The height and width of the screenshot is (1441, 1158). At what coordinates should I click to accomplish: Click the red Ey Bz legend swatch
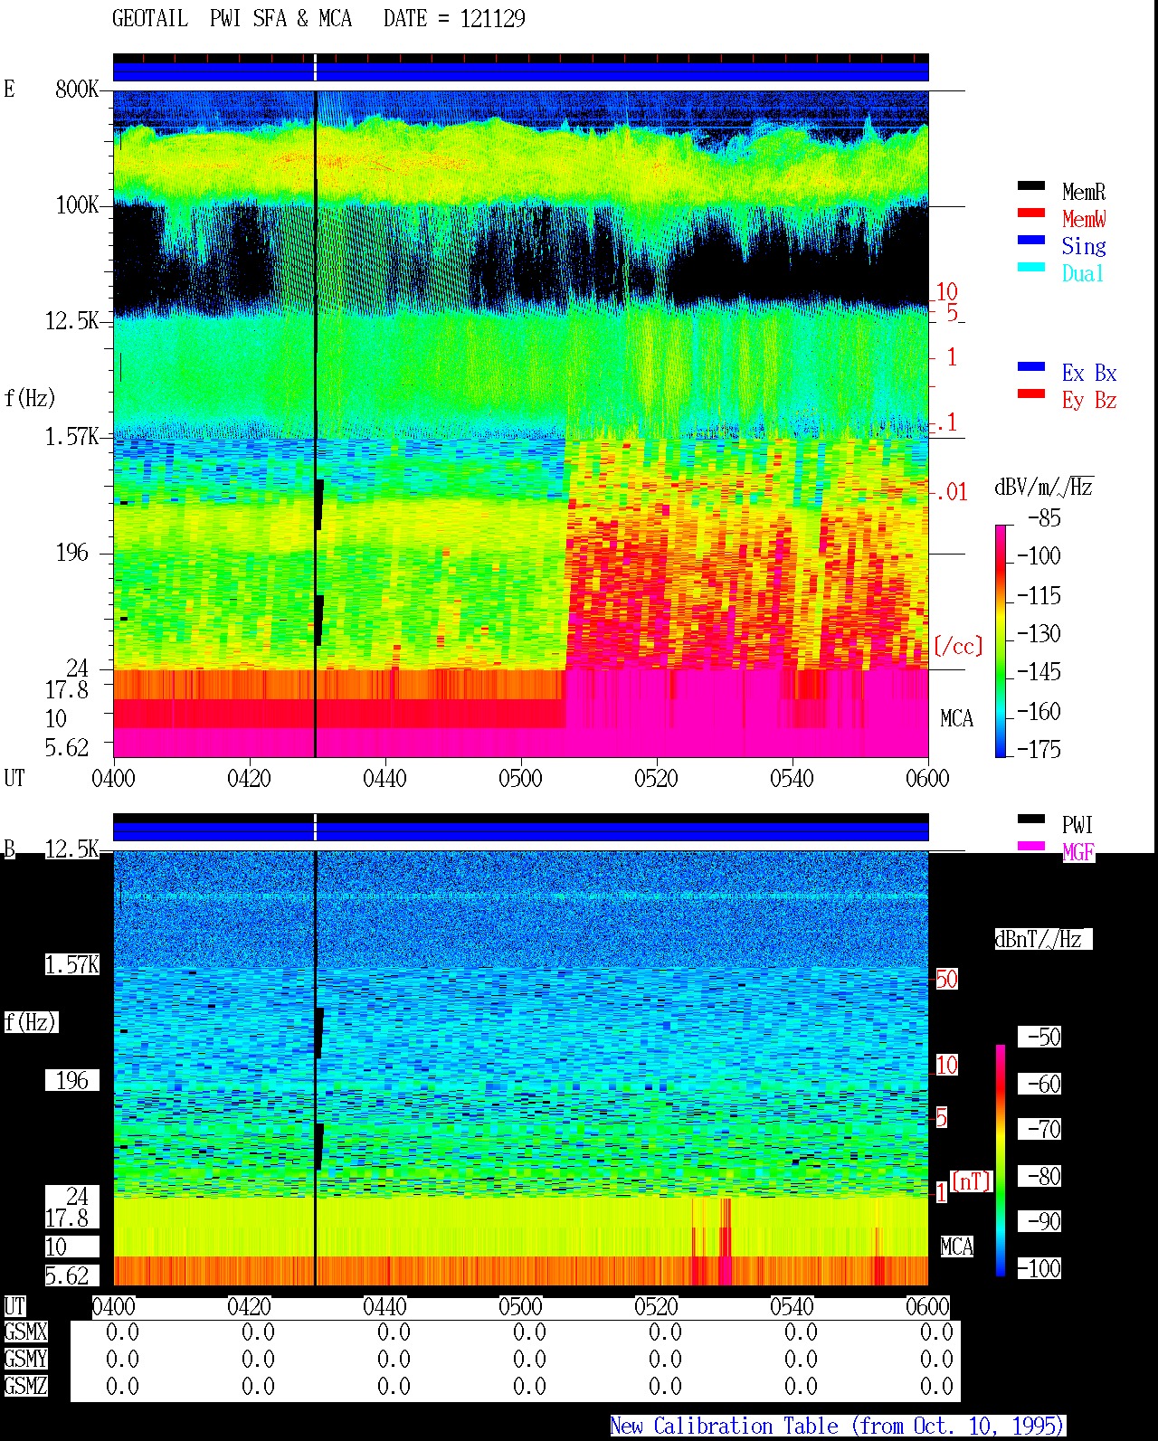1031,394
